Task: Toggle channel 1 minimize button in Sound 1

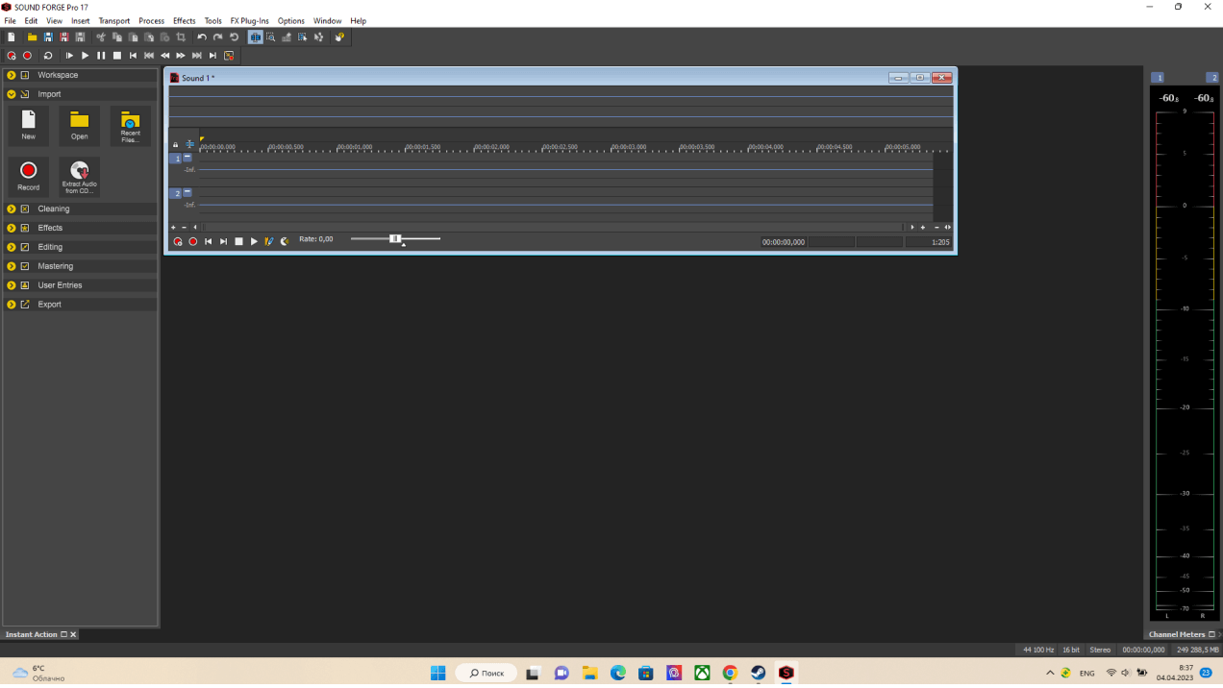Action: click(x=187, y=158)
